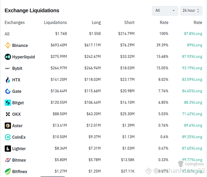Click the Hyperliquid logo icon
Screen dimensions: 207x177
(x=8, y=57)
